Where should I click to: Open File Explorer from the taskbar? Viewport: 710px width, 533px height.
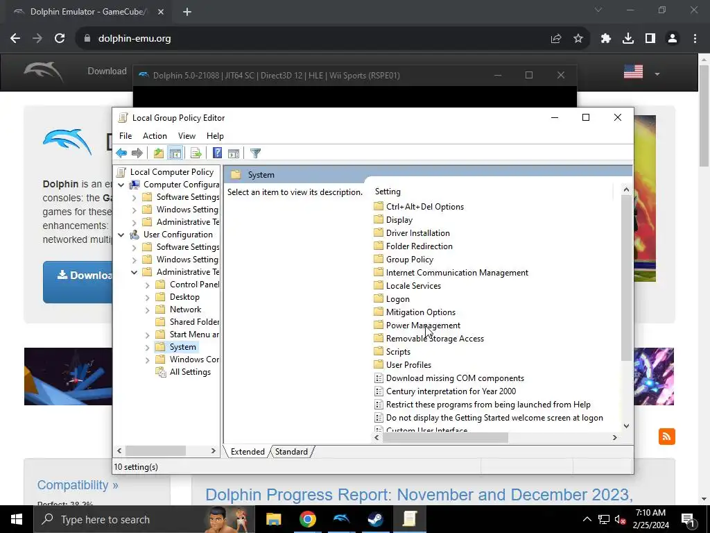tap(273, 519)
